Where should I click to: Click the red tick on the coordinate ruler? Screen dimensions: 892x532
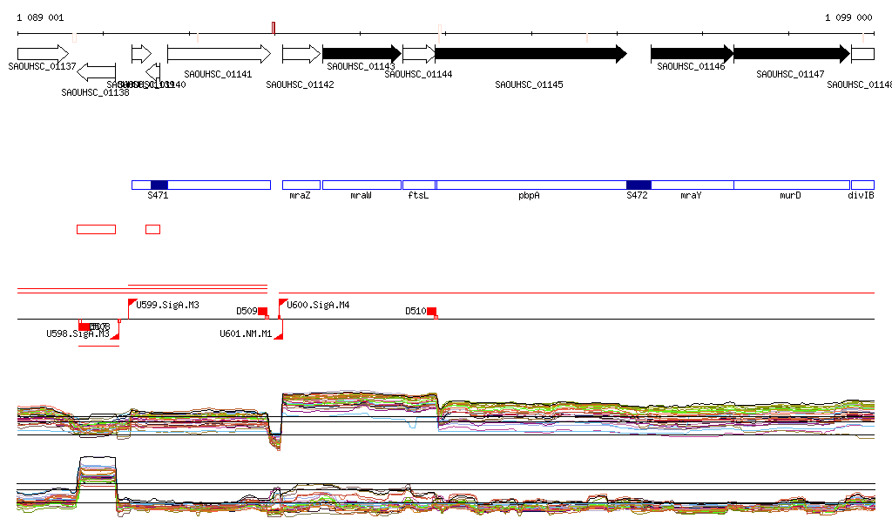274,28
